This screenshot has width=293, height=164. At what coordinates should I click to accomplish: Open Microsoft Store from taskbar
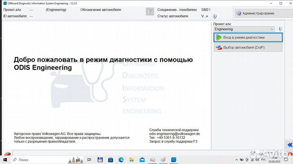tap(110, 160)
